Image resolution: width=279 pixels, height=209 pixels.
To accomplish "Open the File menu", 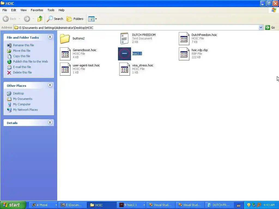I will [5, 10].
